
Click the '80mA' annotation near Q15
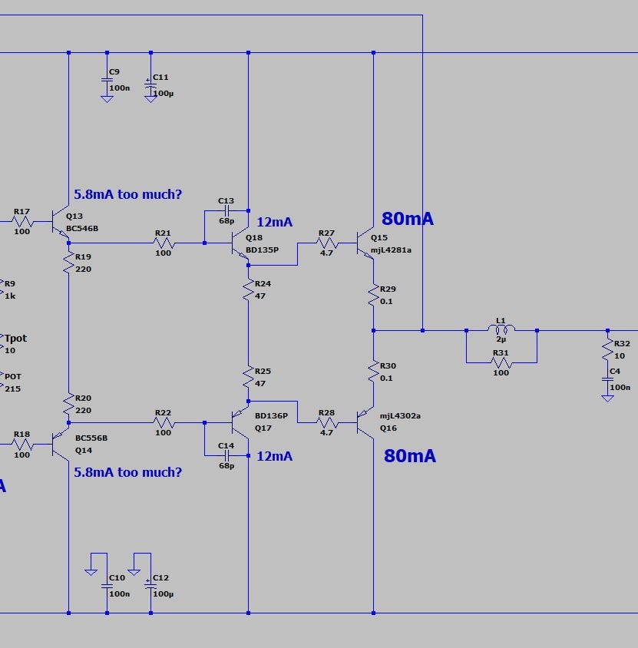[408, 219]
